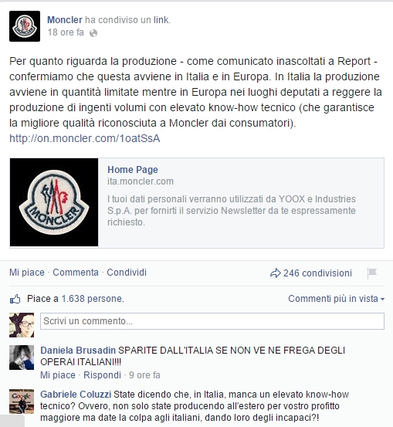Like Daniela Brusadin's comment with Mi piace

click(x=58, y=375)
